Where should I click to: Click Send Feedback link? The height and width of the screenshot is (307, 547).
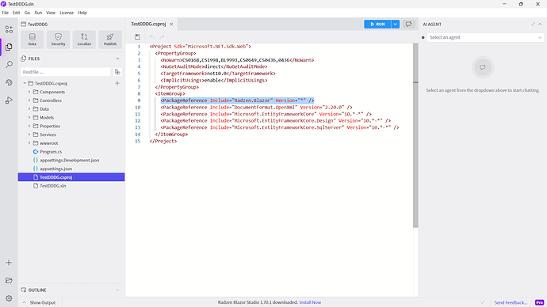pyautogui.click(x=511, y=302)
